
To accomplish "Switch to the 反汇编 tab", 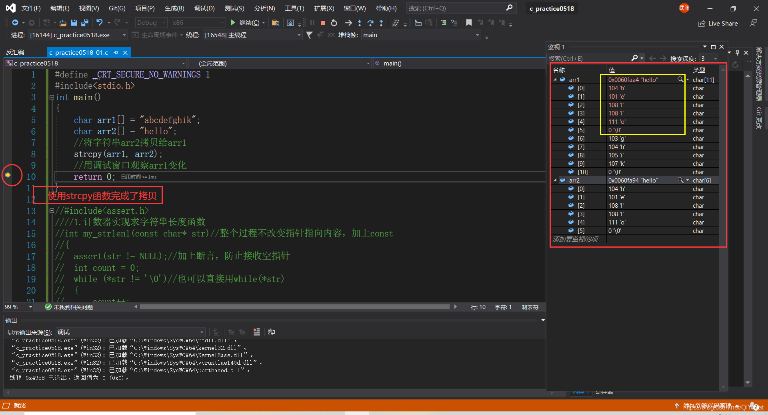I will point(15,52).
